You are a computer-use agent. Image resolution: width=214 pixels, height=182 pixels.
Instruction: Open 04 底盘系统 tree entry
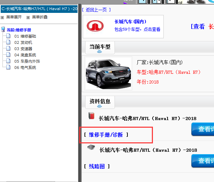click(x=25, y=55)
